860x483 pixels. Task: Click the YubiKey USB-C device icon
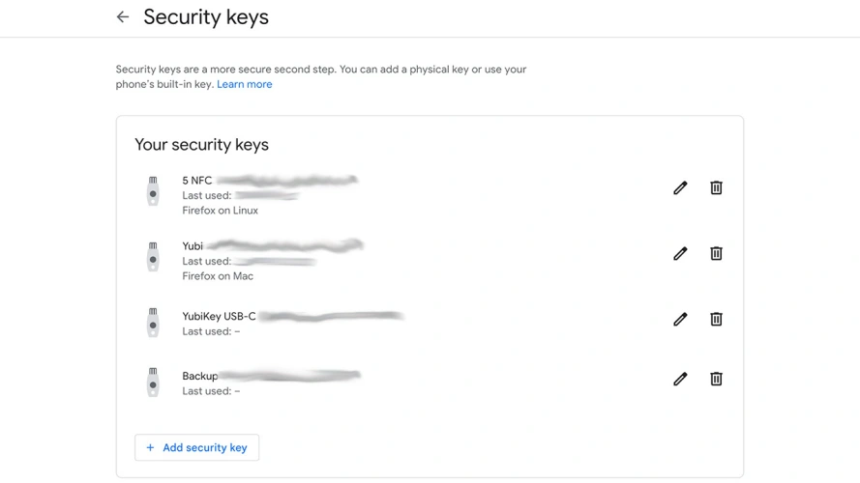pyautogui.click(x=153, y=323)
